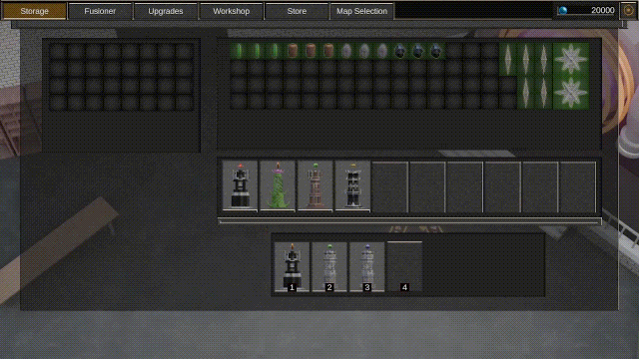Pick the first dark orb item

tap(400, 51)
